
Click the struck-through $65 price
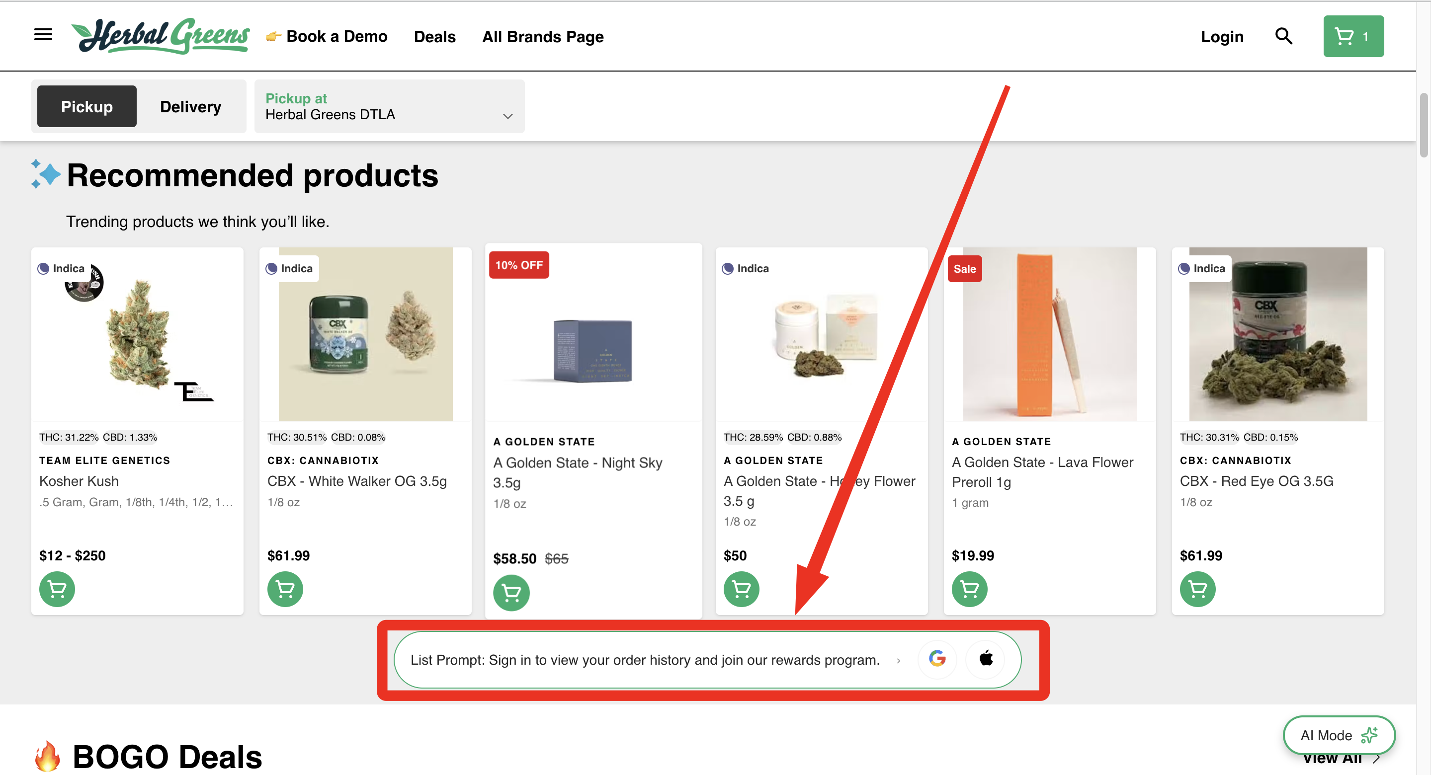coord(556,558)
